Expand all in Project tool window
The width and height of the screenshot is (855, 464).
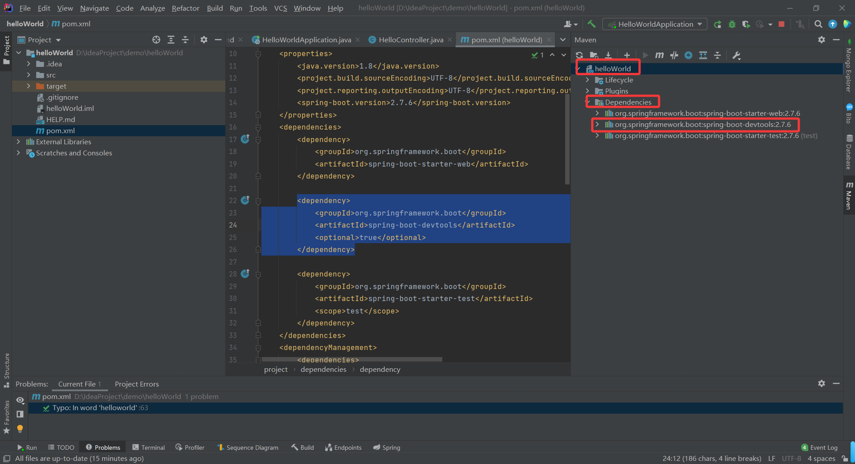[171, 40]
